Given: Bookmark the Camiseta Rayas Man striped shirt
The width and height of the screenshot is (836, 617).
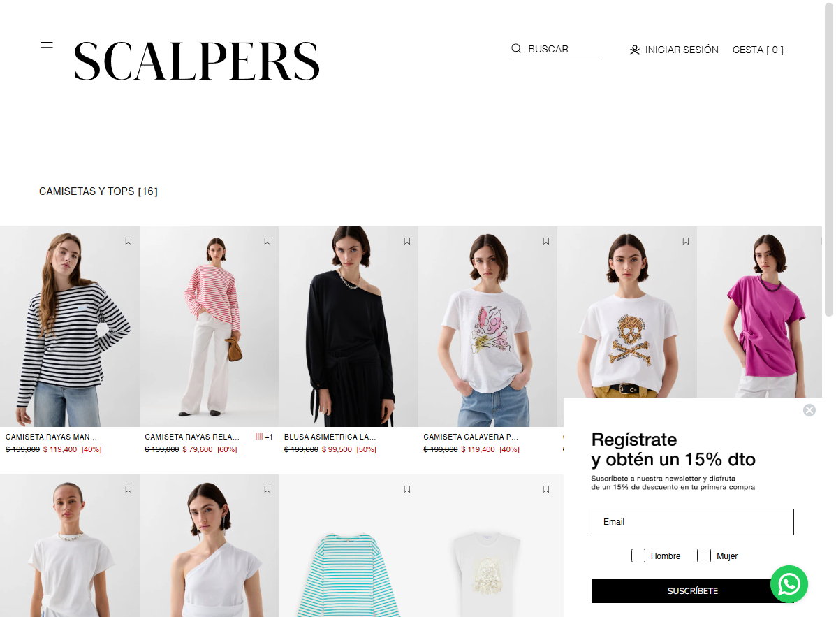Looking at the screenshot, I should tap(129, 241).
